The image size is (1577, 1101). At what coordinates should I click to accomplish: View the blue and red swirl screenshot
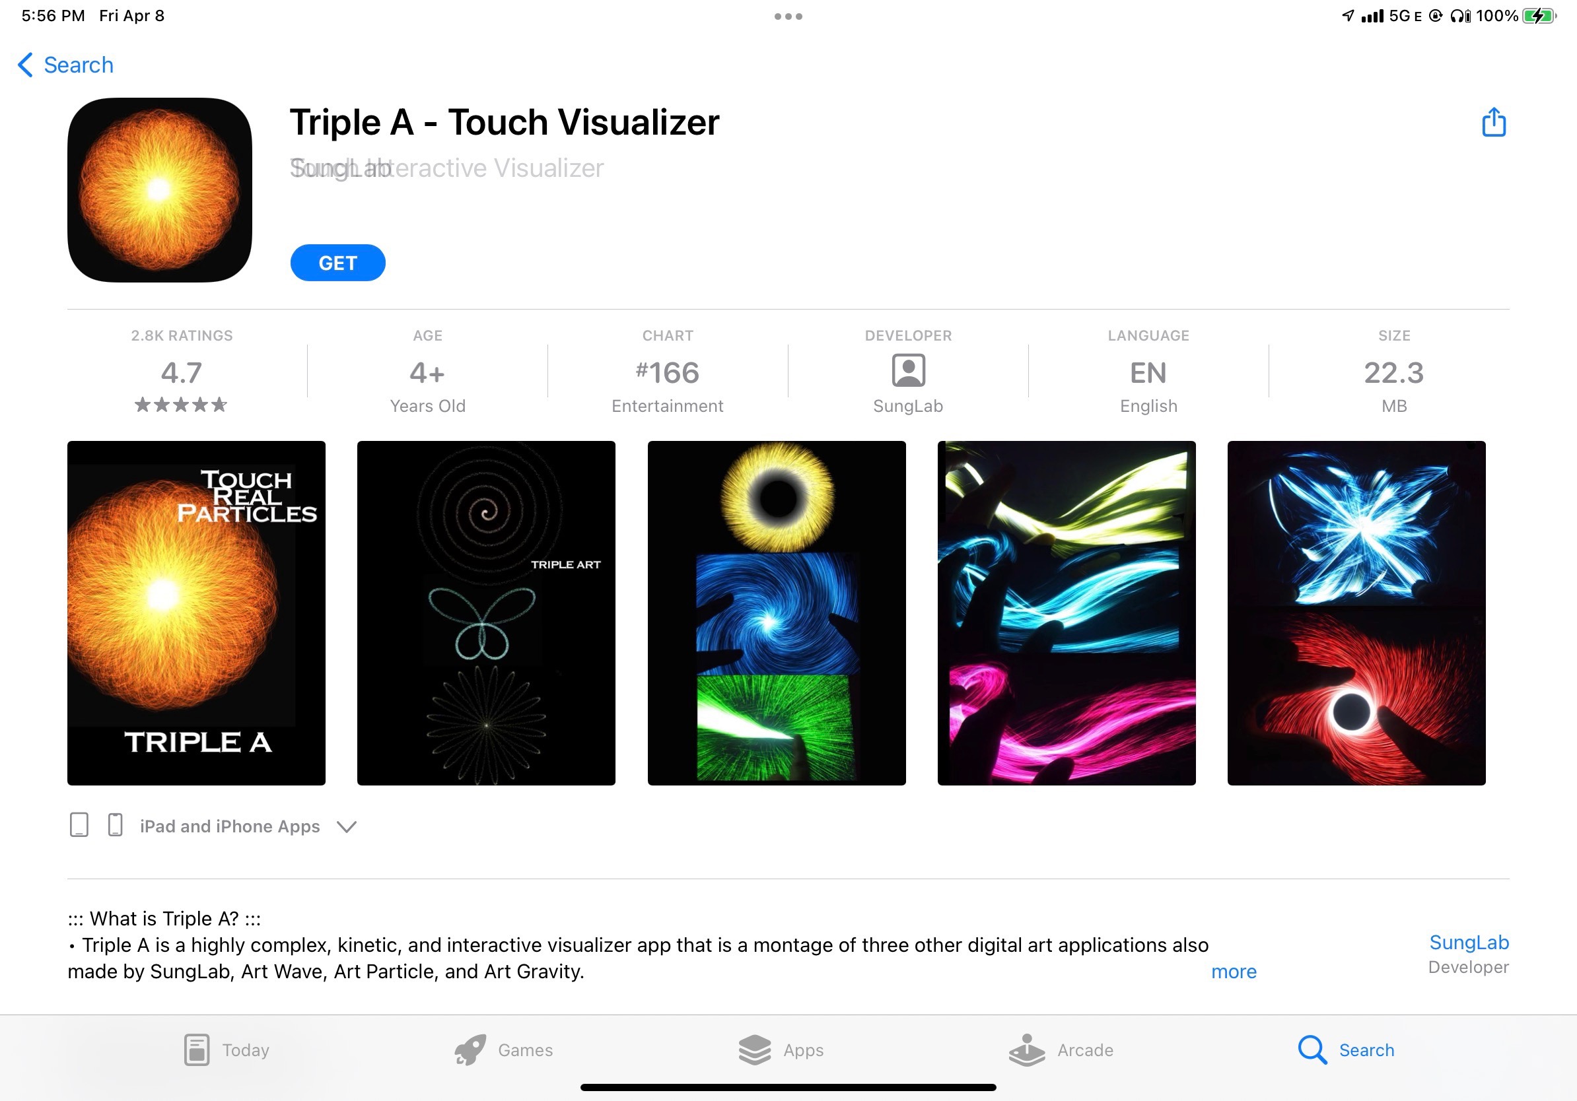click(x=1356, y=613)
